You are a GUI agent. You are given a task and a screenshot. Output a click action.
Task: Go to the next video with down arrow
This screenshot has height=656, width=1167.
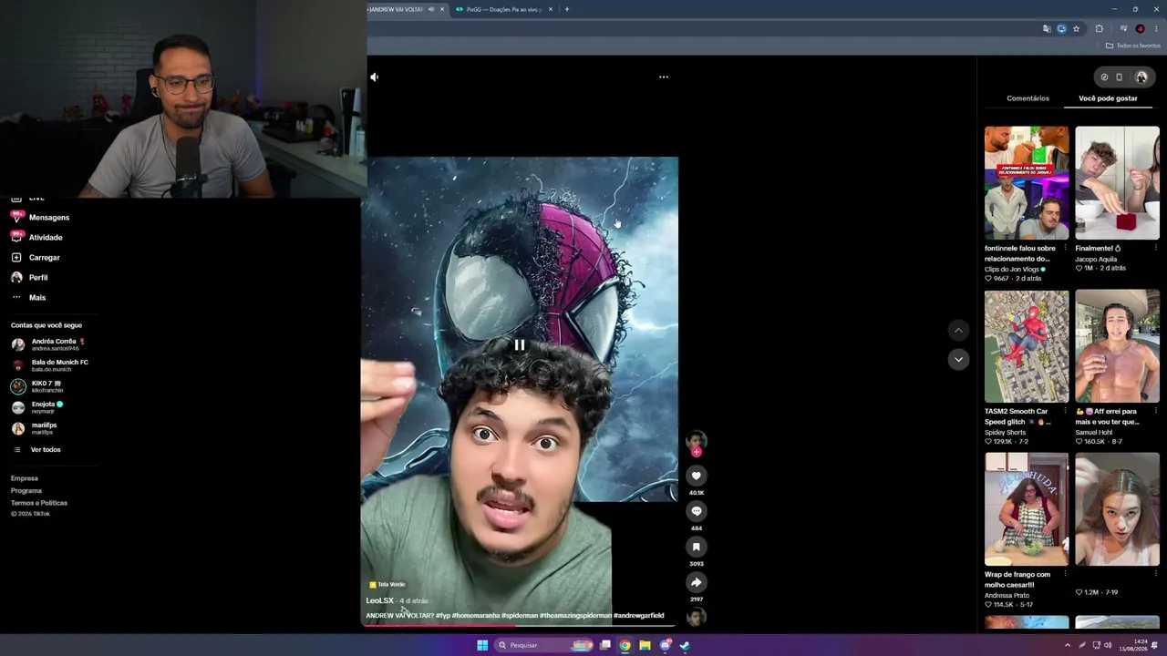point(958,359)
